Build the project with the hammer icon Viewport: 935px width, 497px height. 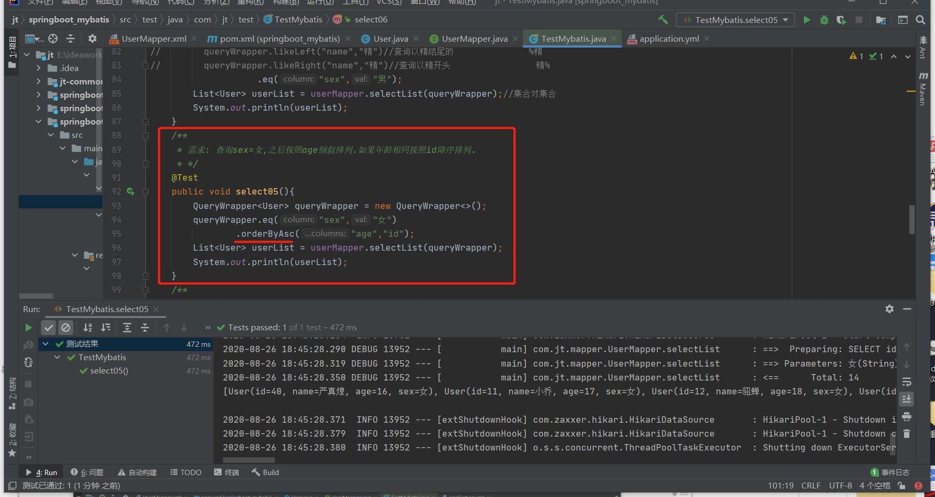pyautogui.click(x=663, y=20)
